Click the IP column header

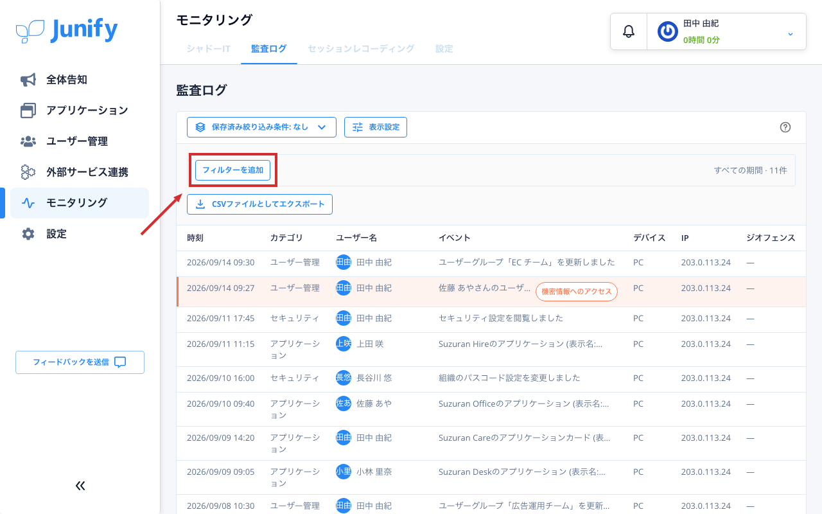point(685,238)
